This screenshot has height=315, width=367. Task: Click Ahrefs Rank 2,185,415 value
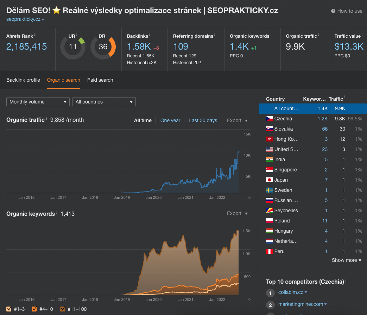(26, 46)
